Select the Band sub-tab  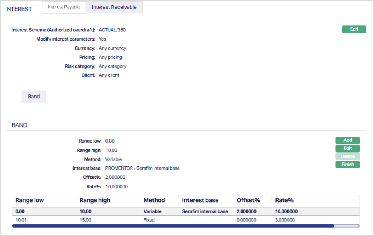(34, 97)
